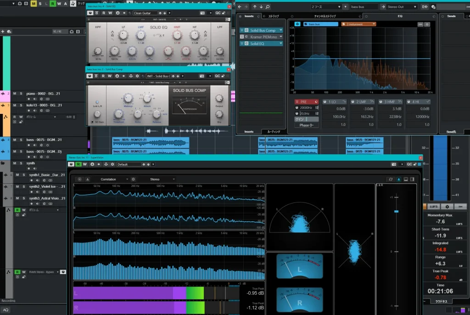Toggle the 1 LO EQ band on
The width and height of the screenshot is (470, 315).
(325, 101)
